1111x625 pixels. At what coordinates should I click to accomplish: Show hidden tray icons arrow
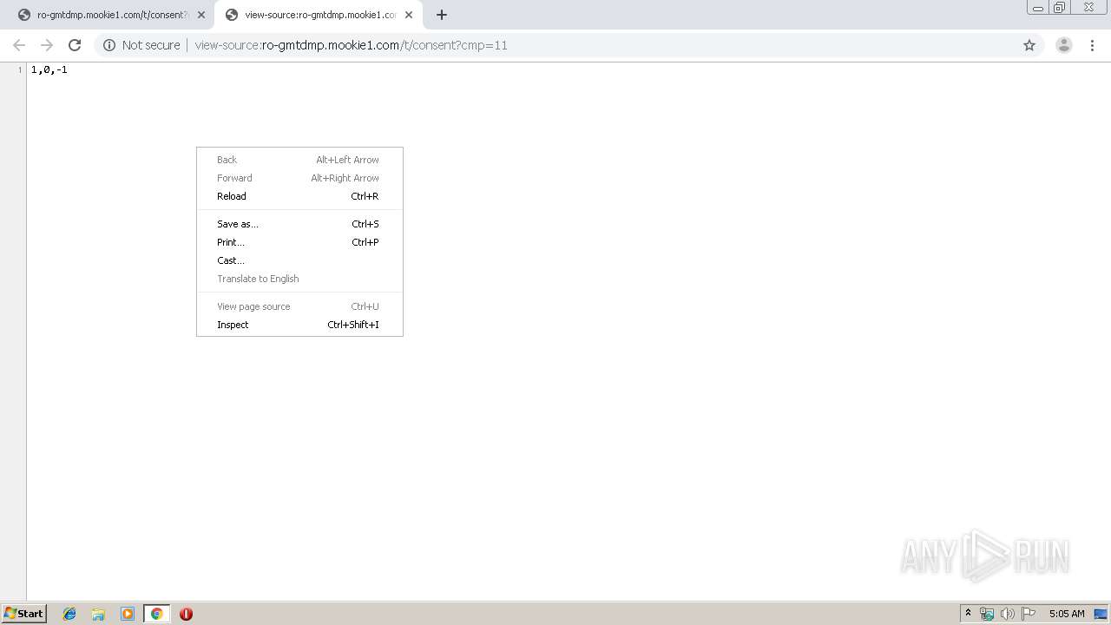tap(968, 614)
